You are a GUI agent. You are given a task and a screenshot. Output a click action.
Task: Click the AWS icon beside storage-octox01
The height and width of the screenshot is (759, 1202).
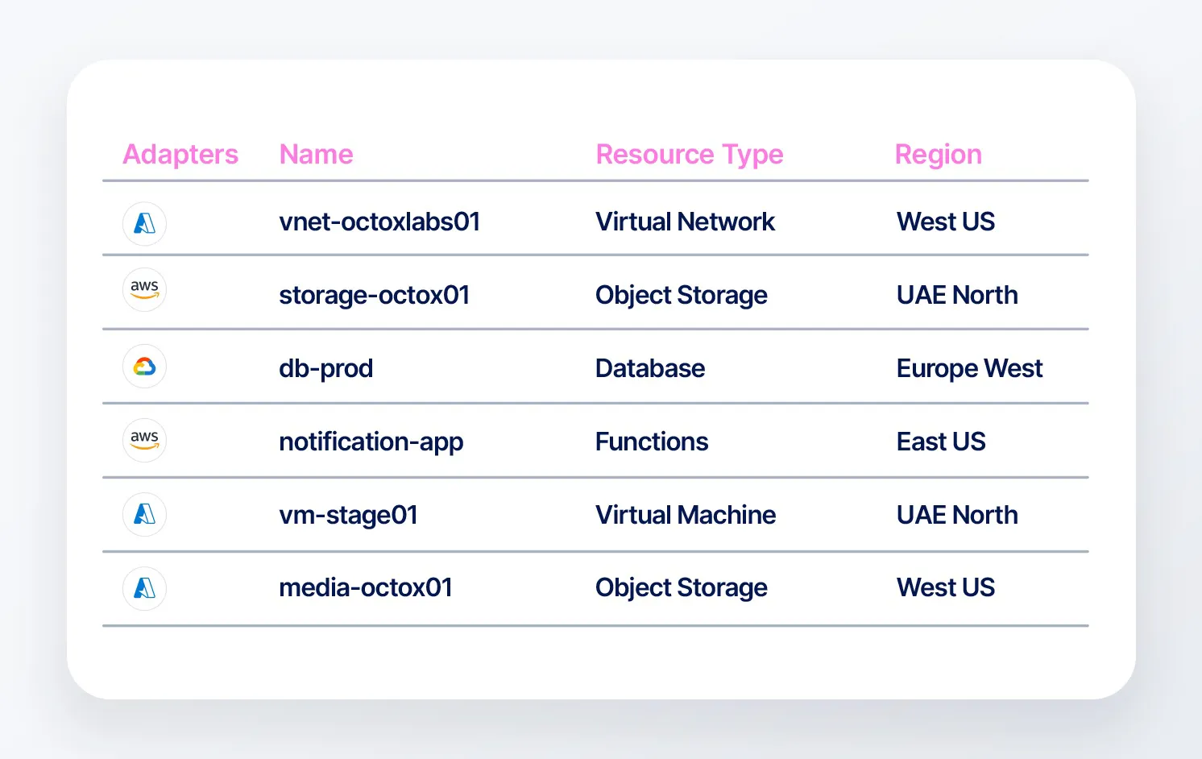[x=144, y=289]
